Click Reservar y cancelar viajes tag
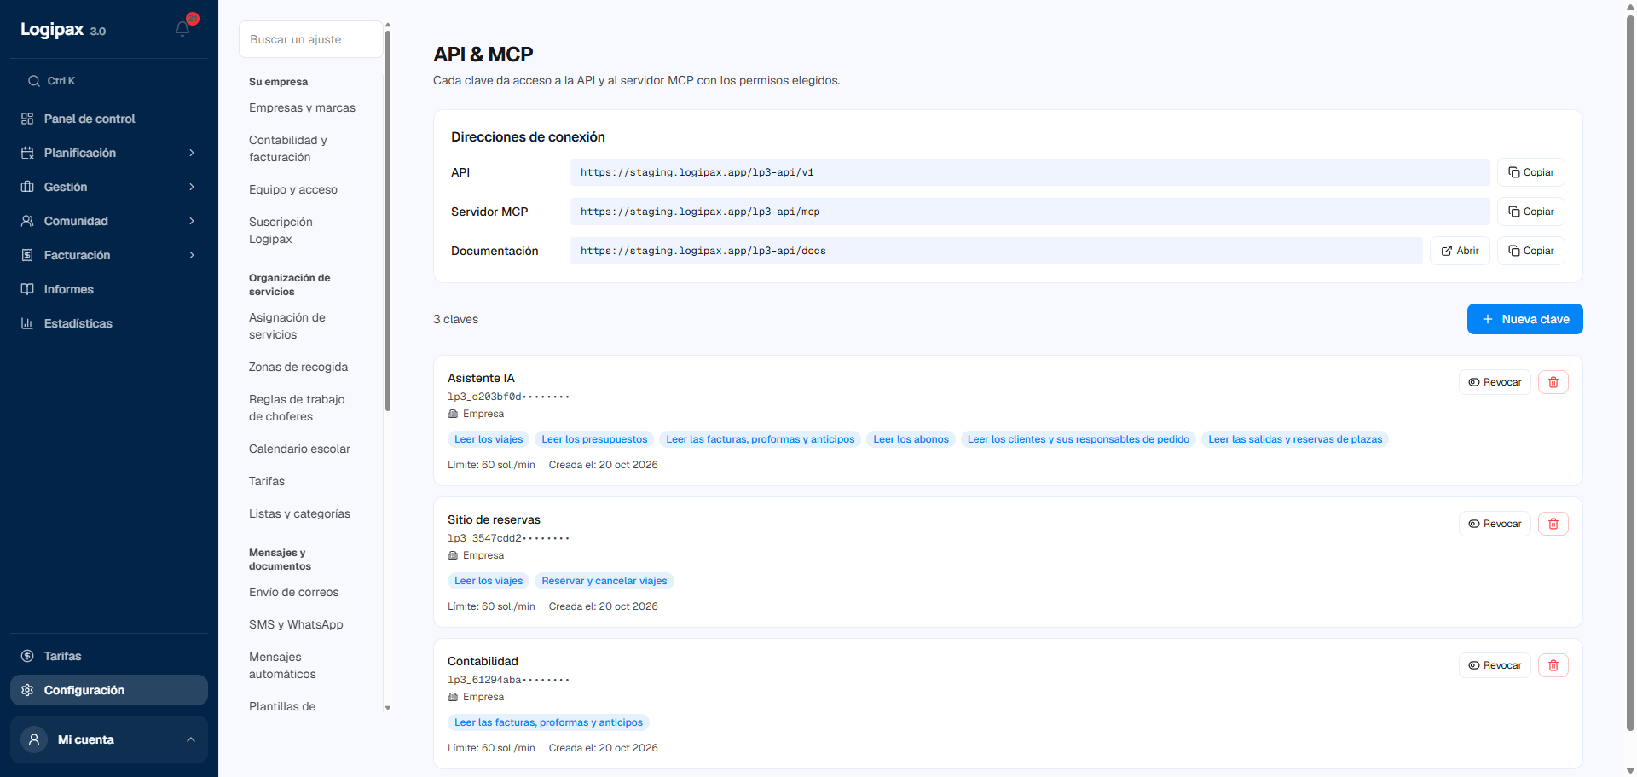The width and height of the screenshot is (1637, 777). 604,581
